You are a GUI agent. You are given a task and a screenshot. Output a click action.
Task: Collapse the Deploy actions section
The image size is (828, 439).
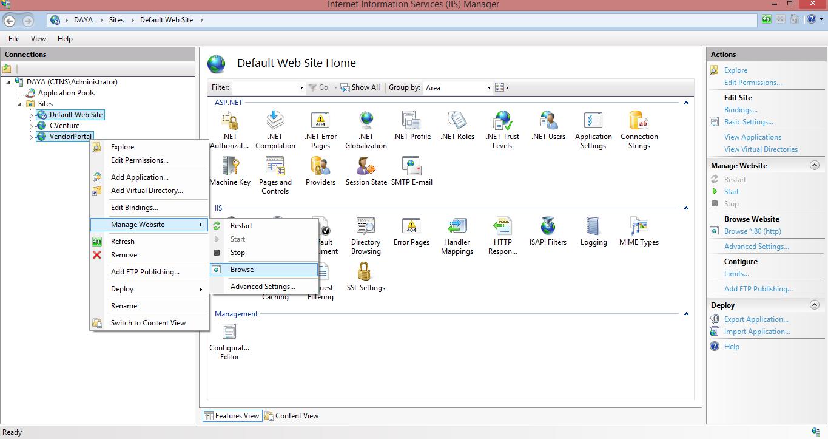coord(815,305)
